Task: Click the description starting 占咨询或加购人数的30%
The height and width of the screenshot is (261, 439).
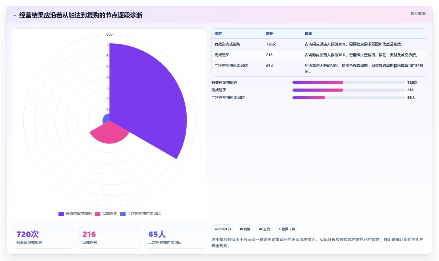Action: click(x=361, y=55)
